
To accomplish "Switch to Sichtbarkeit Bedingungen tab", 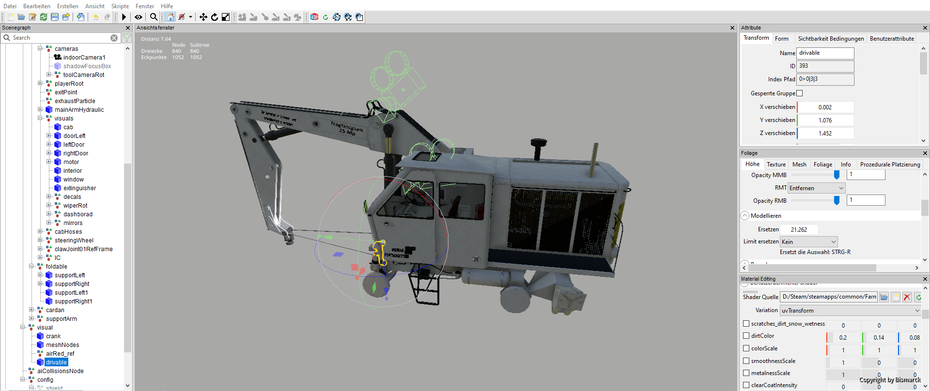I will pos(831,39).
